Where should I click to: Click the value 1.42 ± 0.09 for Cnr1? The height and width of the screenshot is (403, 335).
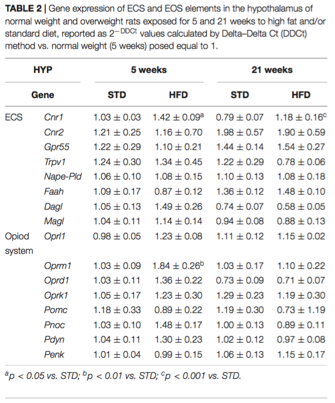[178, 117]
